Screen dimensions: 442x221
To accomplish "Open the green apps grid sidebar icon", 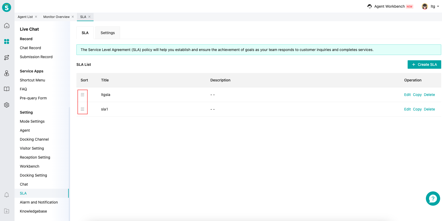I will (7, 42).
